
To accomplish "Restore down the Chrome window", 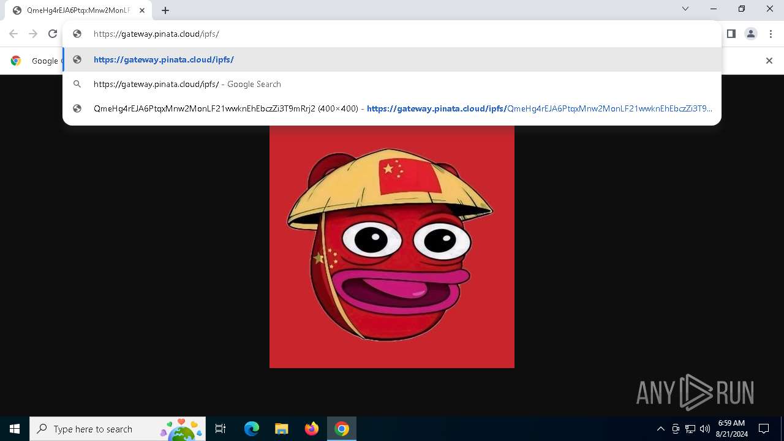I will tap(742, 9).
